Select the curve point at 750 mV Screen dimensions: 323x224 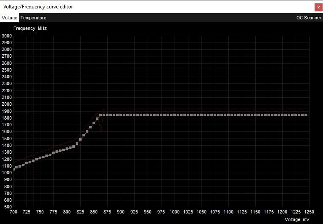tap(40, 158)
